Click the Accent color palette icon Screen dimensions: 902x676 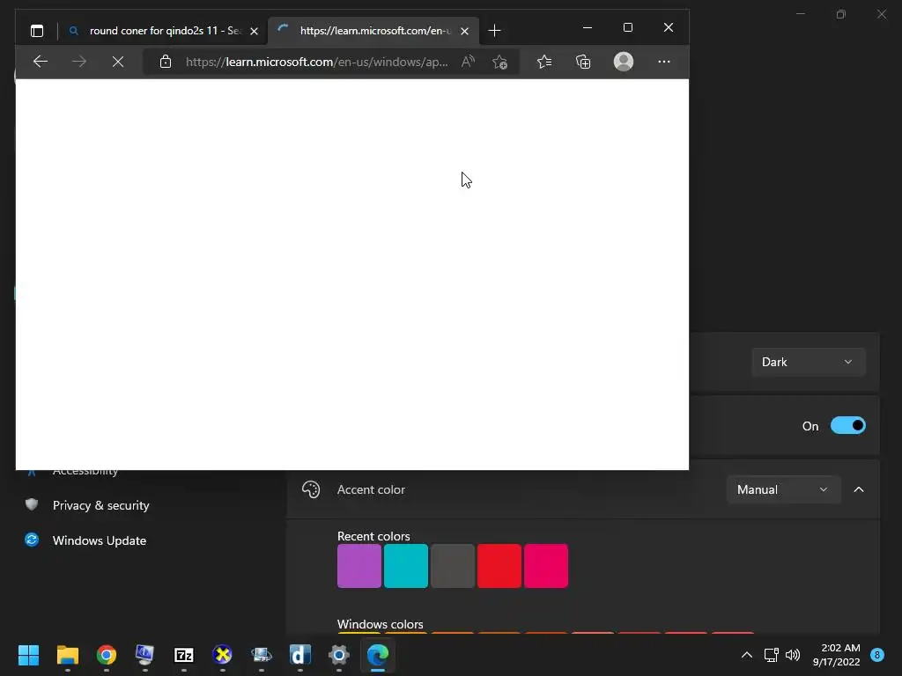point(311,489)
